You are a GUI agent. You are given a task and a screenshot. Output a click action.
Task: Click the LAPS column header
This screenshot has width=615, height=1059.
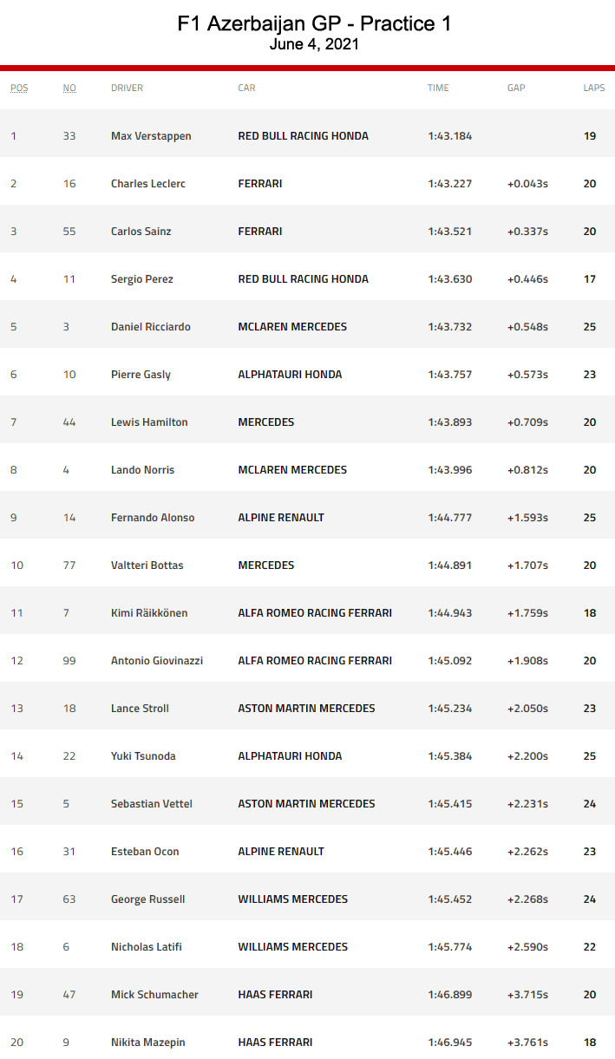[x=593, y=88]
